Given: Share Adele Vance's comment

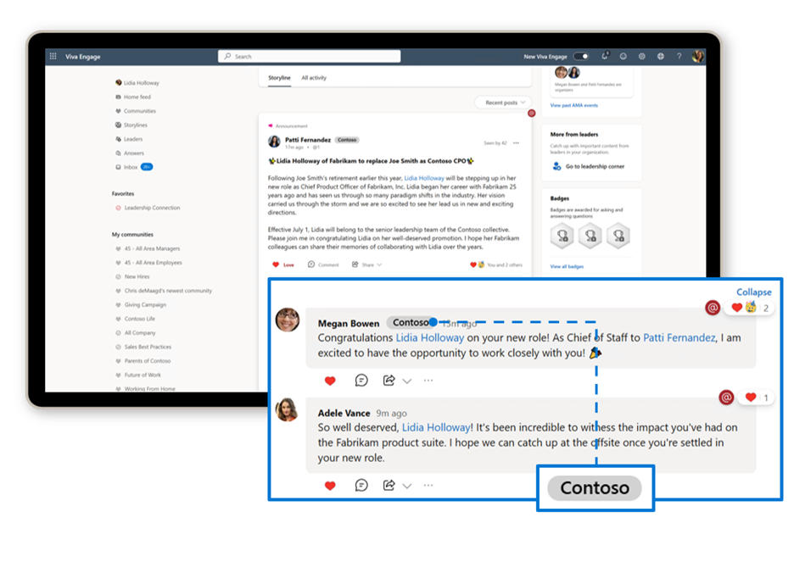Looking at the screenshot, I should click(389, 485).
